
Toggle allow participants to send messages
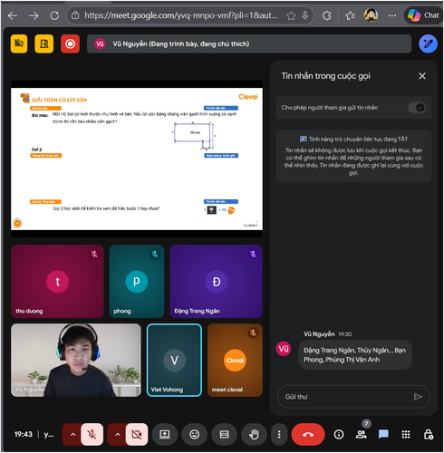tap(417, 108)
